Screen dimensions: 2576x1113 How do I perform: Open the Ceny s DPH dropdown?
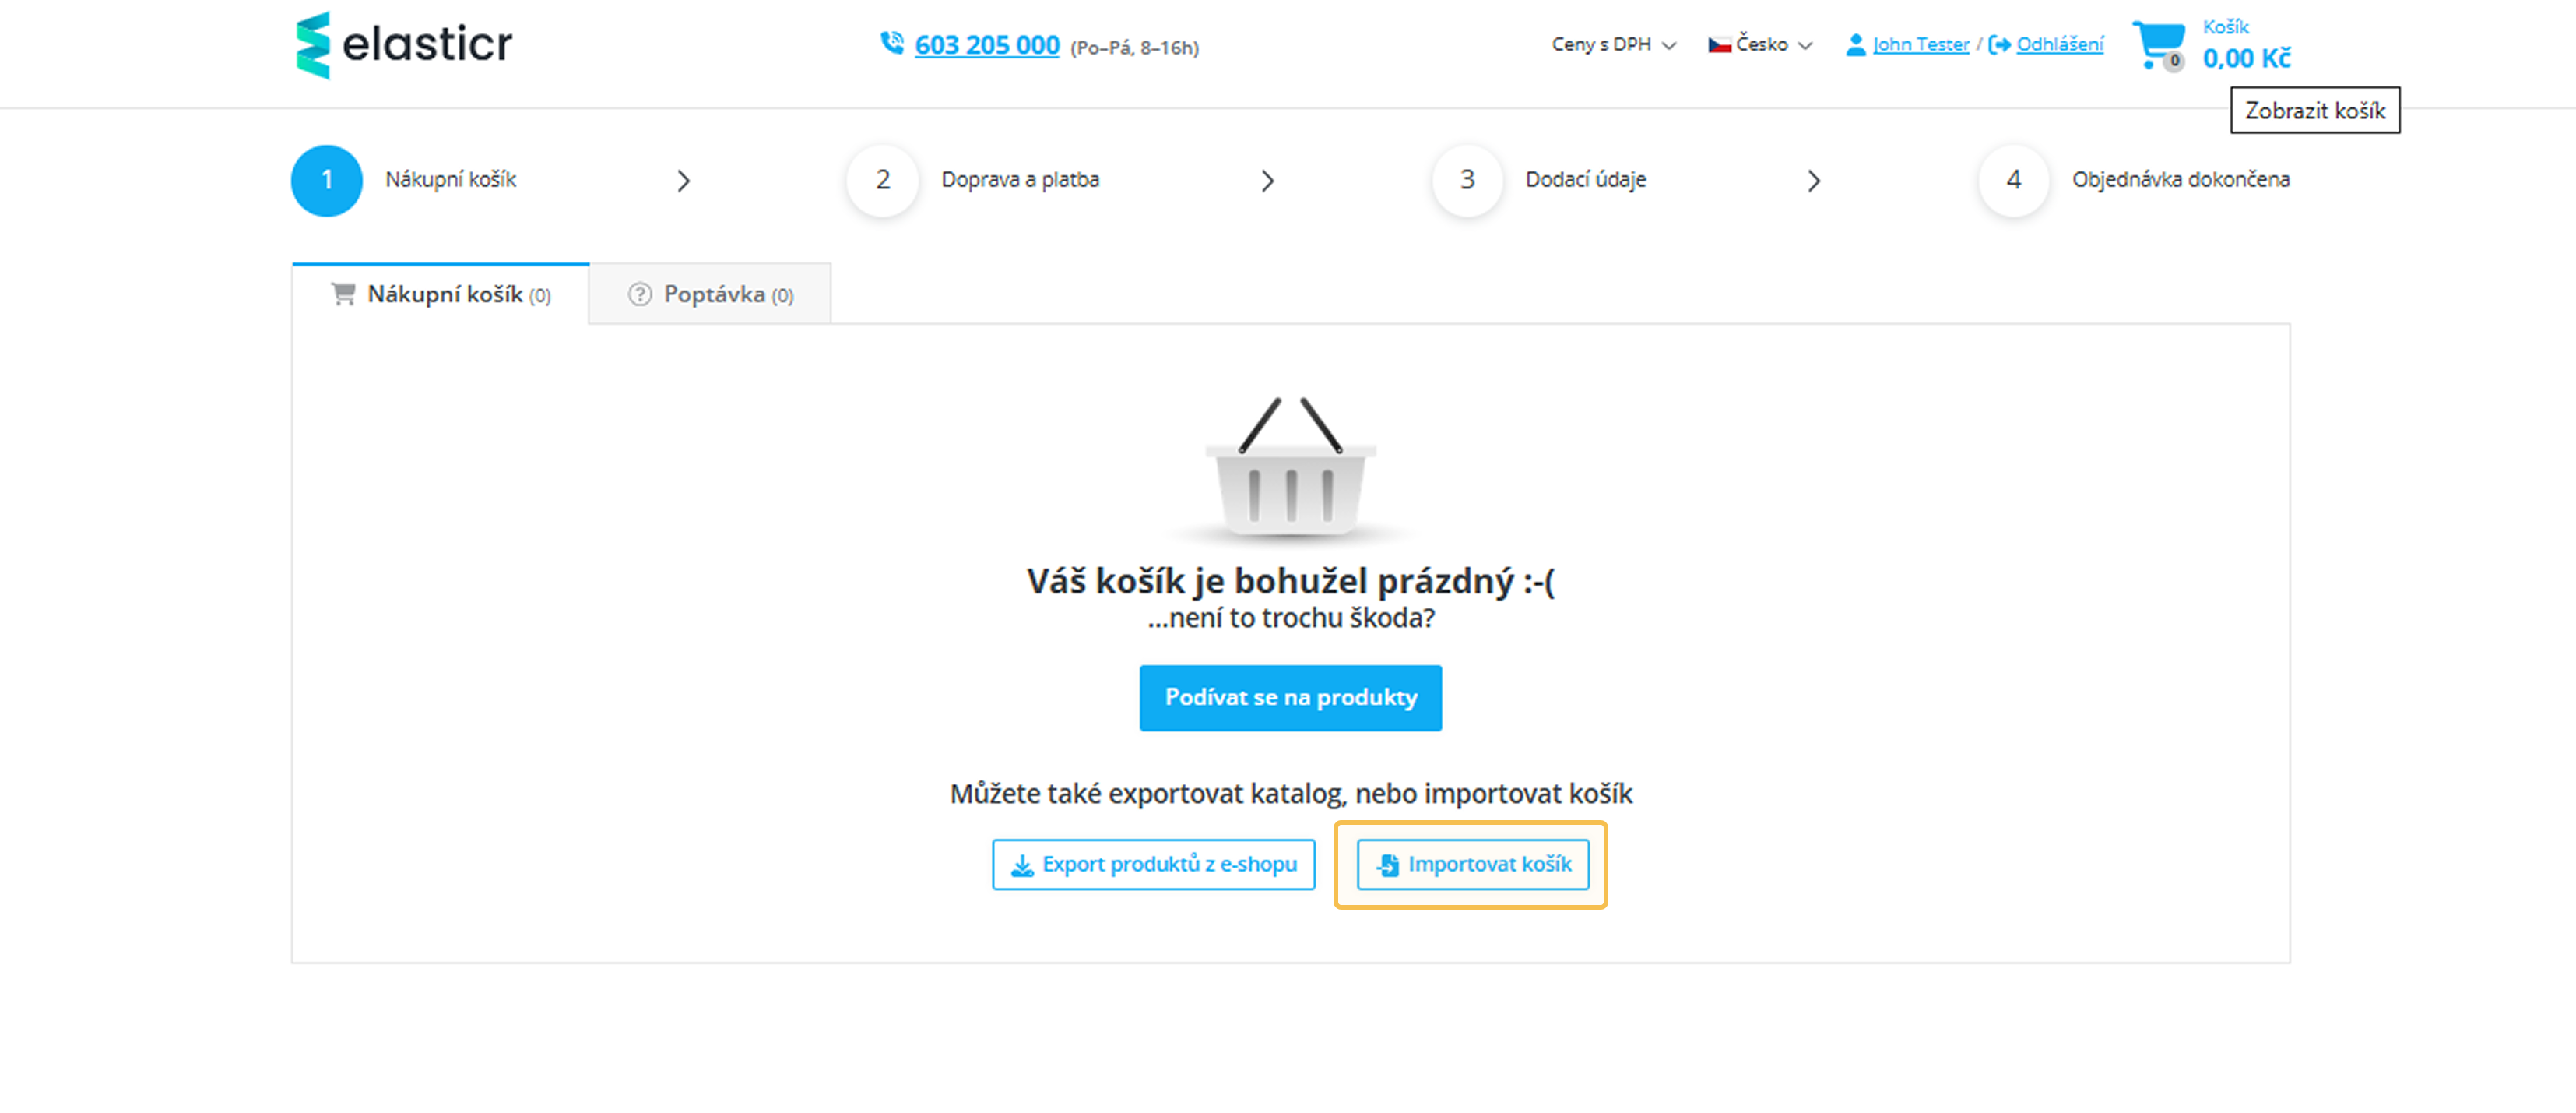[x=1613, y=45]
